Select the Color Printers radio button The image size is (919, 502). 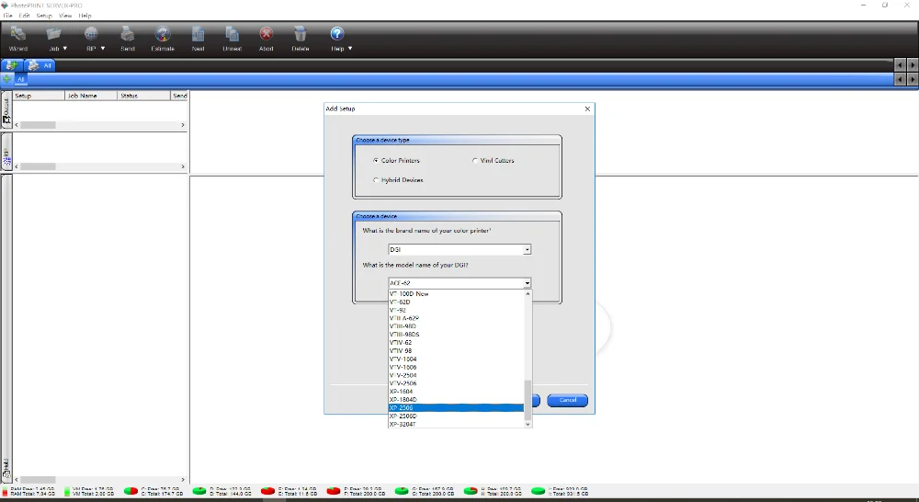pyautogui.click(x=376, y=160)
